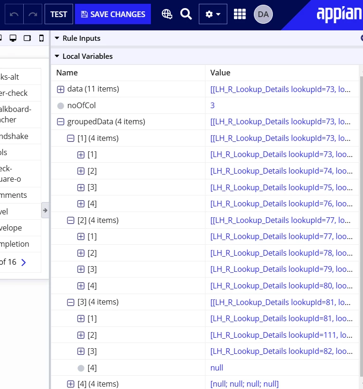Viewport: 363px width, 389px height.
Task: Expand the item with lookupId=77 row
Action: tap(81, 237)
